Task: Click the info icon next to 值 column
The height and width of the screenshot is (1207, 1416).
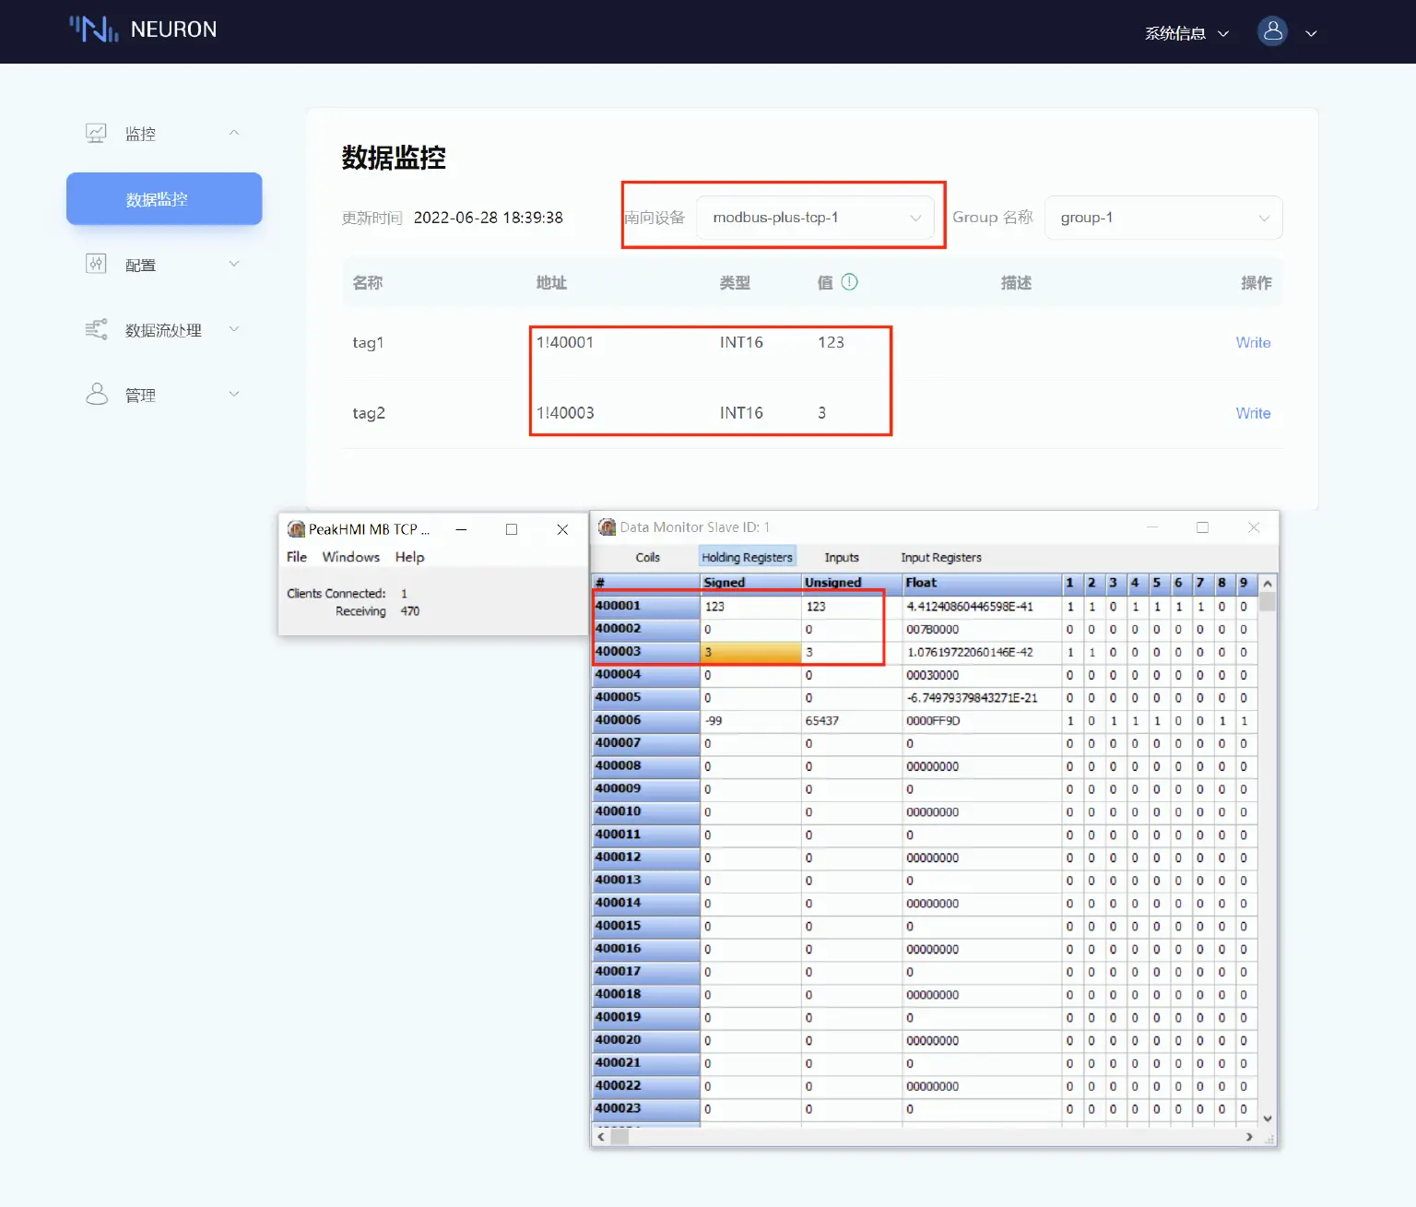Action: (x=849, y=281)
